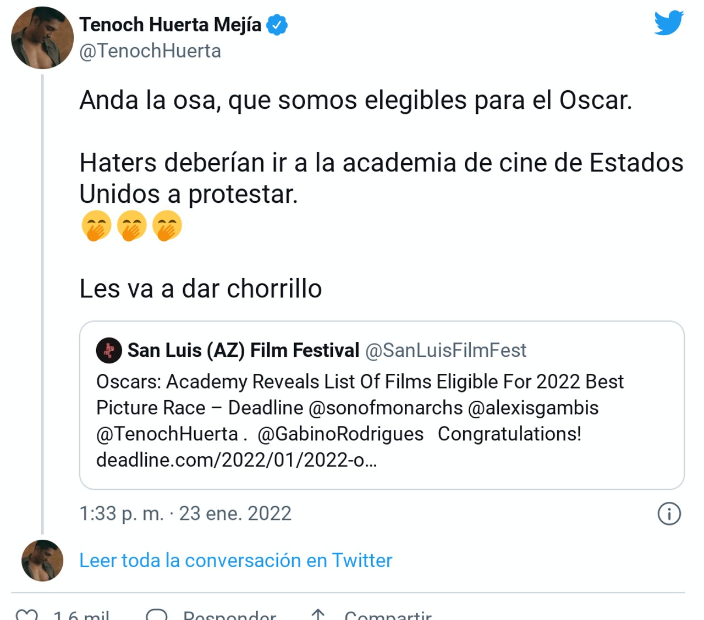Click the @TenochHuerta handle
The image size is (704, 620).
click(150, 51)
